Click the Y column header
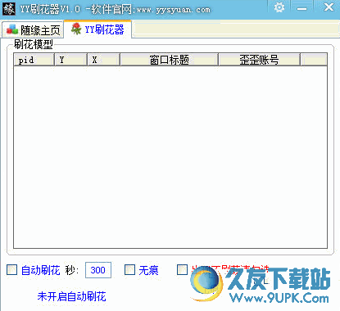Image resolution: width=340 pixels, height=311 pixels. point(70,60)
